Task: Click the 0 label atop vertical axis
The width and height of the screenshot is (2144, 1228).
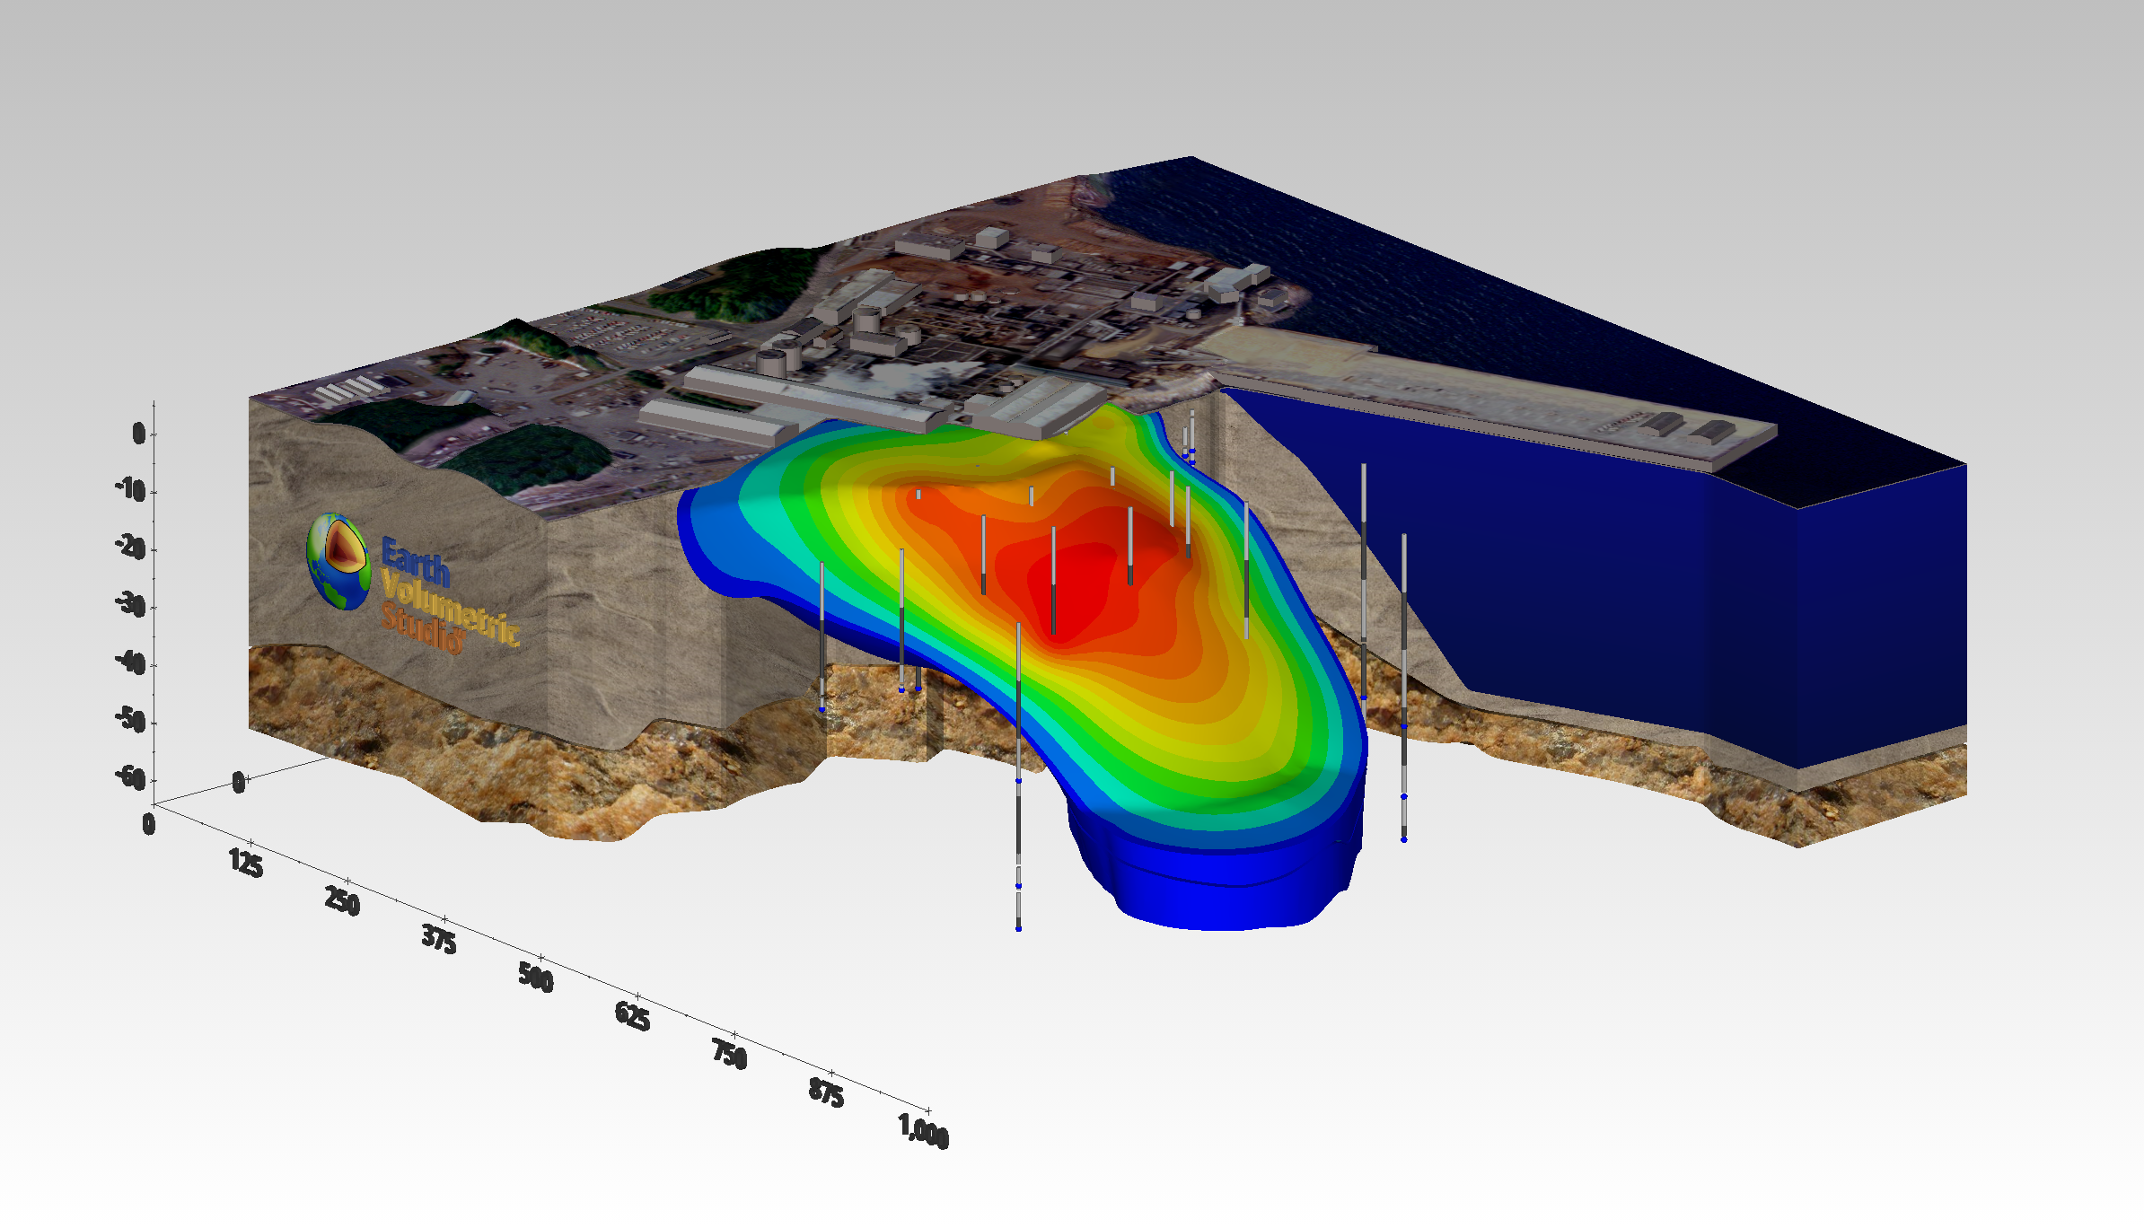Action: (x=139, y=434)
